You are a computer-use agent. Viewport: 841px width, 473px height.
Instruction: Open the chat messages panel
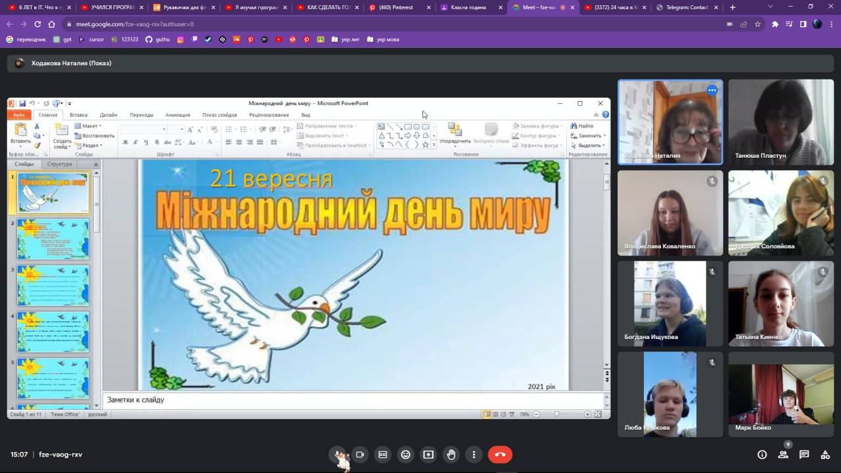pos(804,455)
